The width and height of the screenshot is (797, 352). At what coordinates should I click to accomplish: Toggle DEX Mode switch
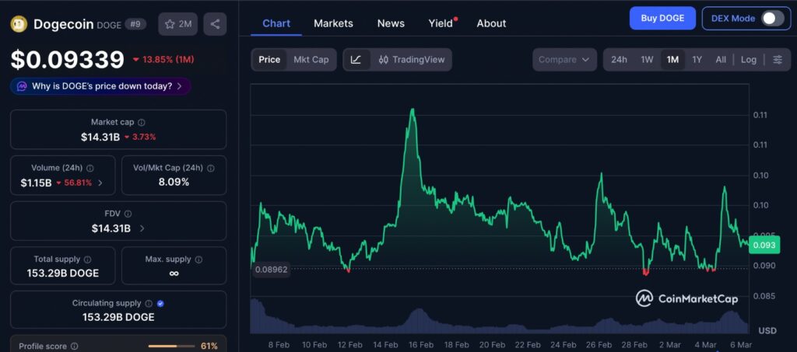773,18
